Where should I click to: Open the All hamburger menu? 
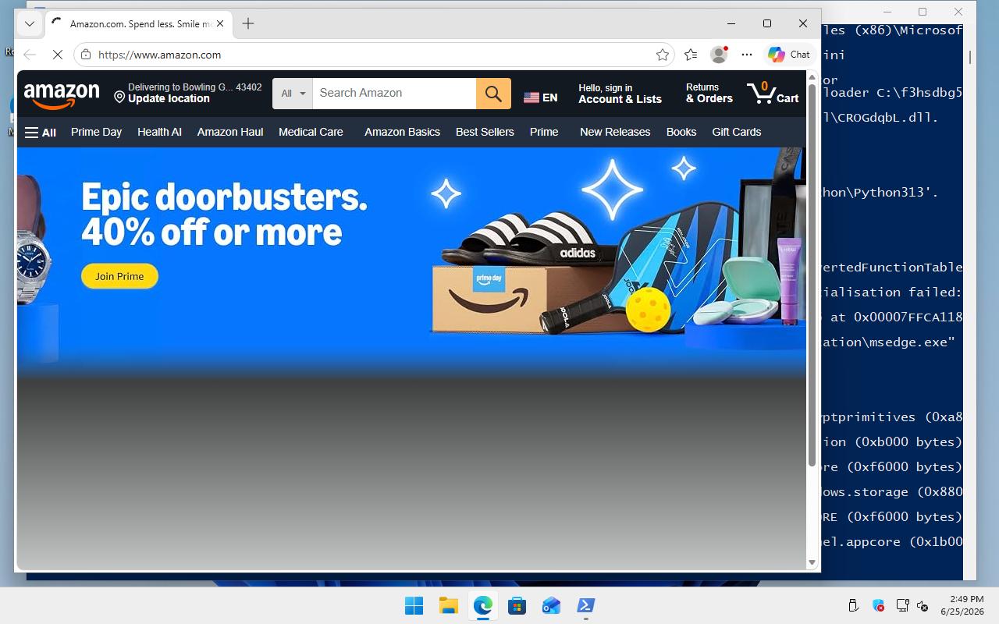[x=41, y=133]
